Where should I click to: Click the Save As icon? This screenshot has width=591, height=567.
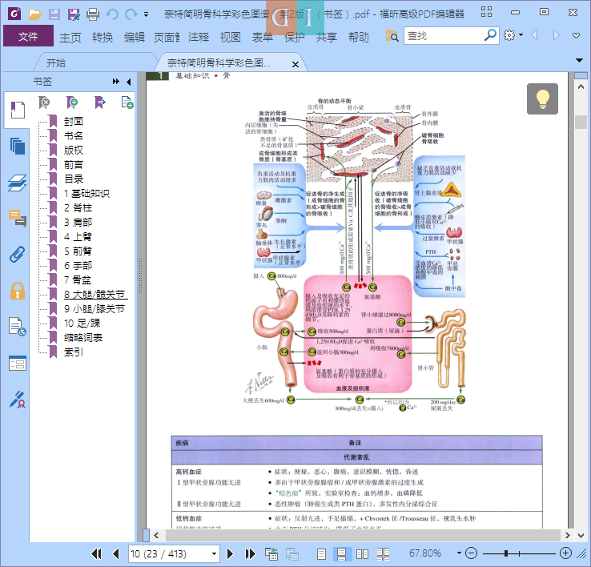tap(74, 14)
